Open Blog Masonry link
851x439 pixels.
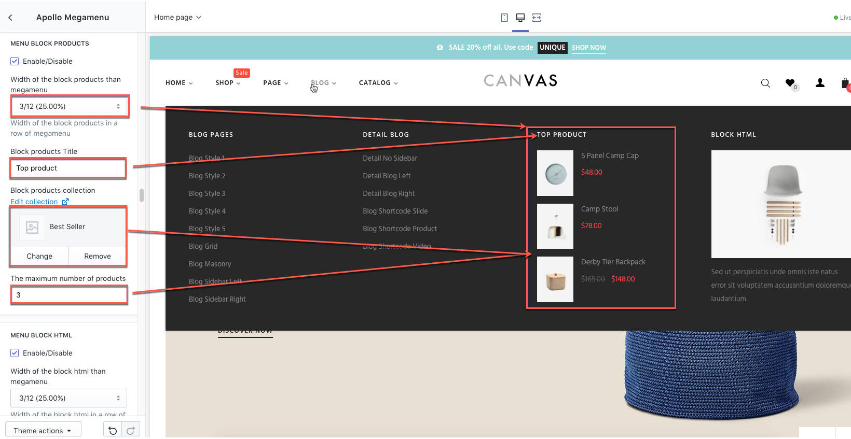[210, 264]
